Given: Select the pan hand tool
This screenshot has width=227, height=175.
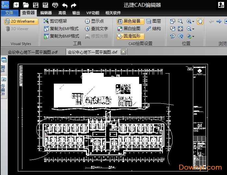Looking at the screenshot, I should click(200, 21).
